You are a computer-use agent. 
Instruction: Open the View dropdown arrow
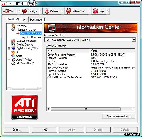click(19, 11)
